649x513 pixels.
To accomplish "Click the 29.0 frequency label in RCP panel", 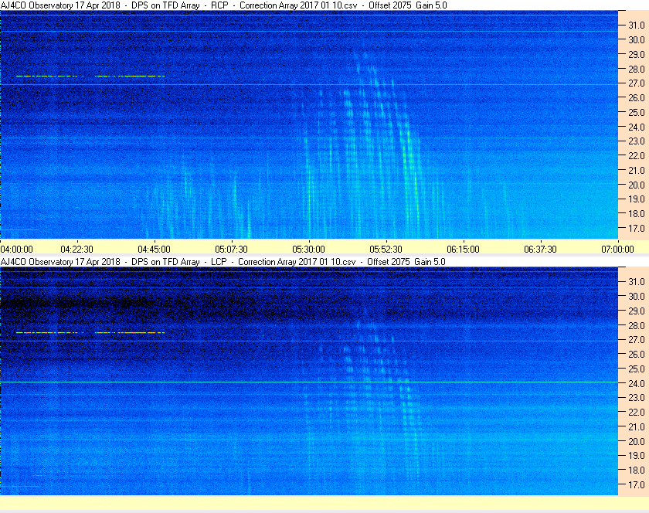I will [x=637, y=54].
